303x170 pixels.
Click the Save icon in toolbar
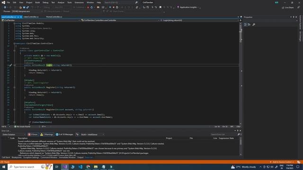point(24,8)
